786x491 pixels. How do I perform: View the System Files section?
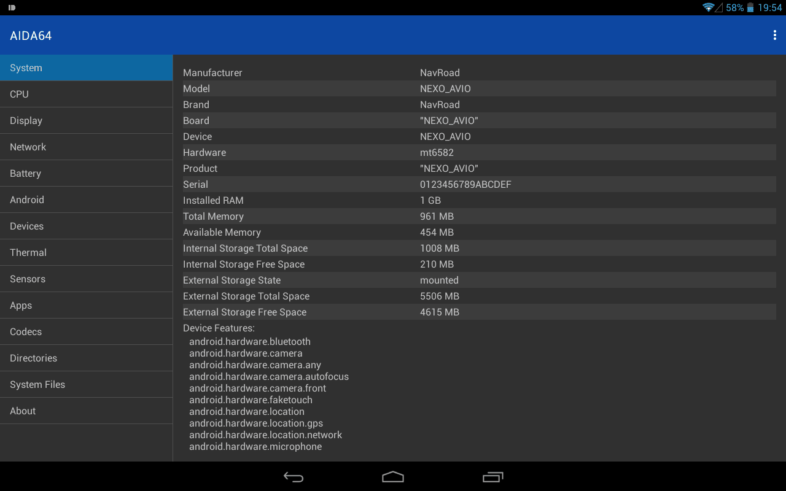click(87, 384)
